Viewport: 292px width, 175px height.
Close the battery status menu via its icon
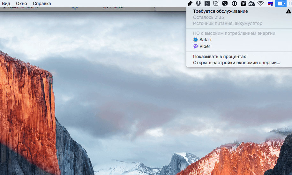click(281, 4)
